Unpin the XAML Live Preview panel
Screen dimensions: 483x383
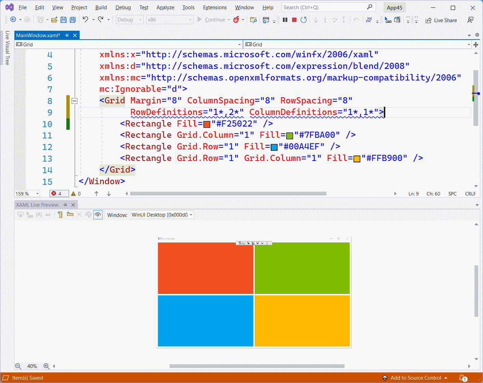(x=65, y=205)
